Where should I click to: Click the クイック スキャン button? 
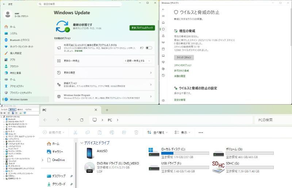coord(184,58)
